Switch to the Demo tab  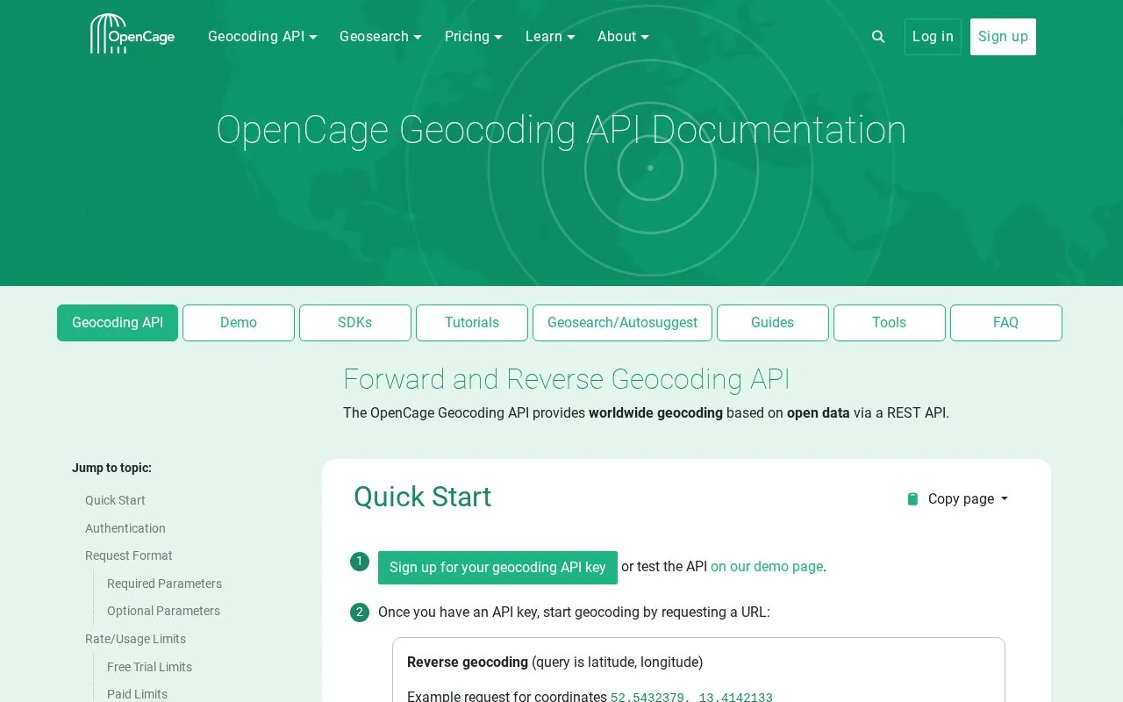tap(239, 323)
